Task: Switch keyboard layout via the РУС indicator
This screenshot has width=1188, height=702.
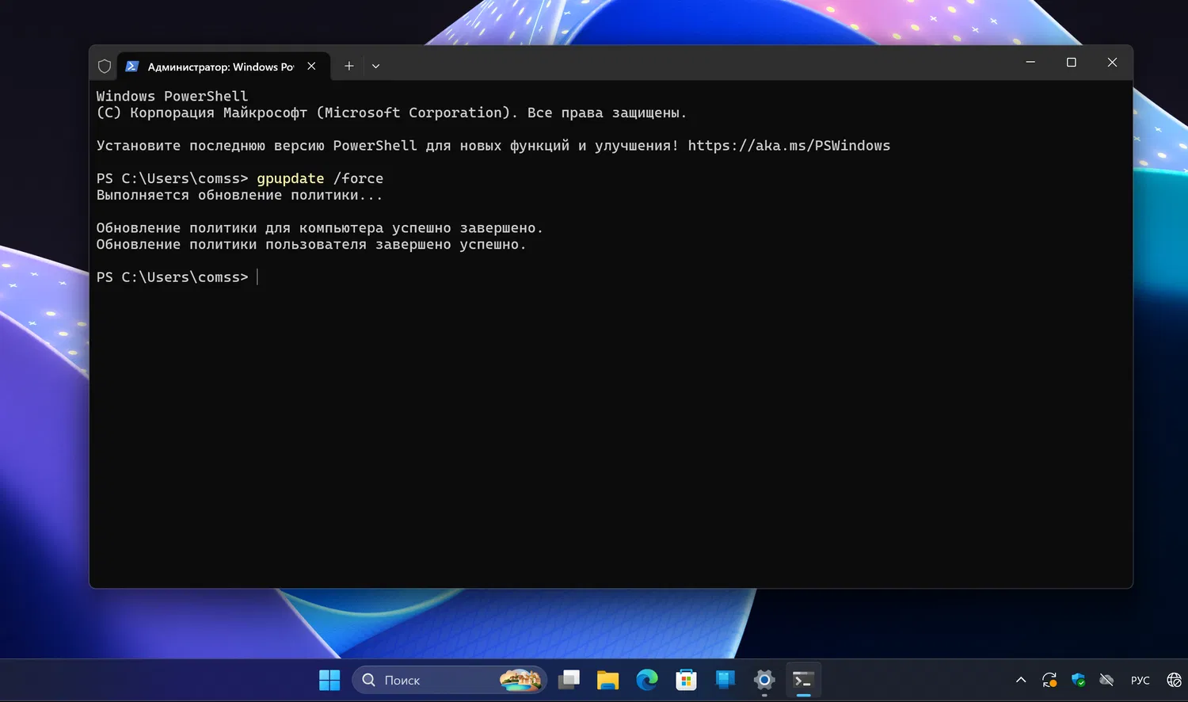Action: point(1140,680)
